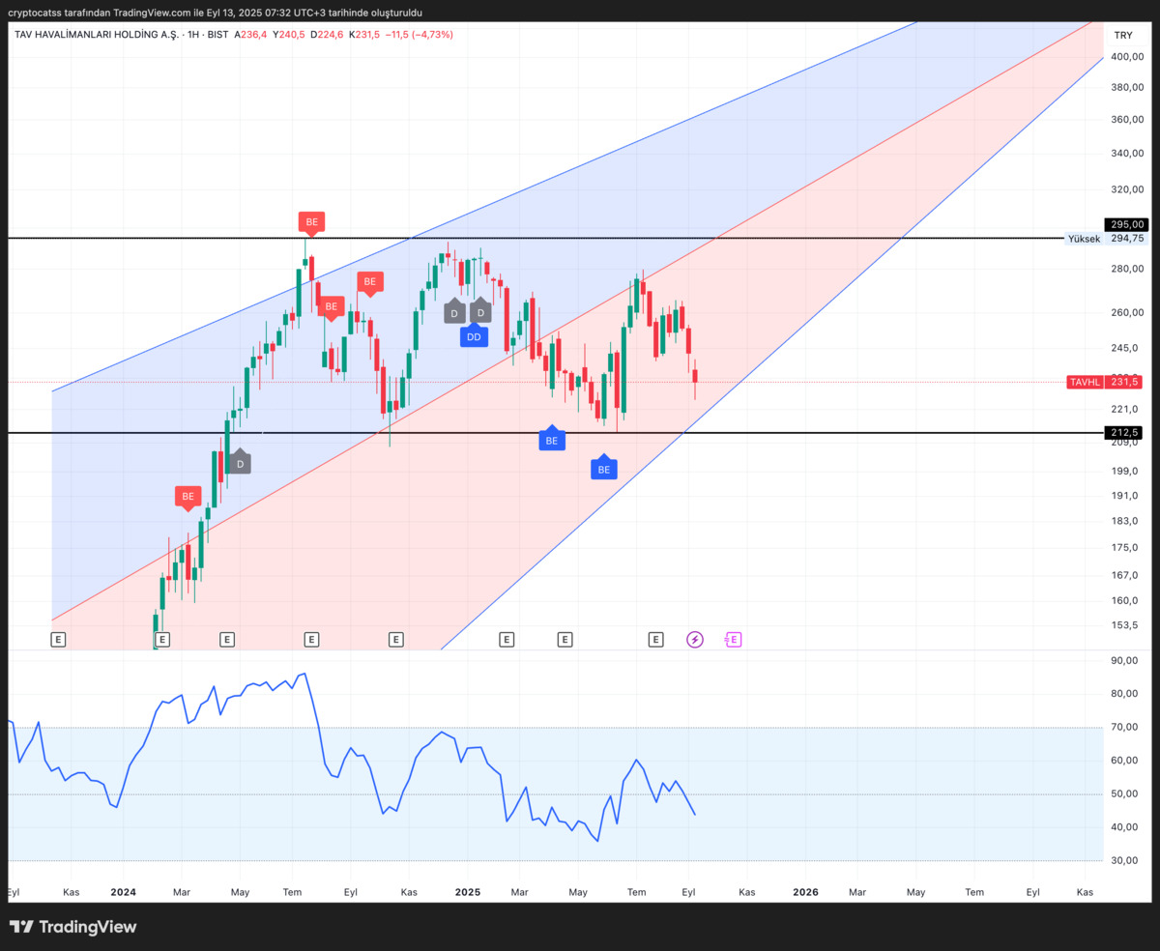Select the red BE marker above the 295 peak
This screenshot has height=951, width=1160.
[311, 222]
